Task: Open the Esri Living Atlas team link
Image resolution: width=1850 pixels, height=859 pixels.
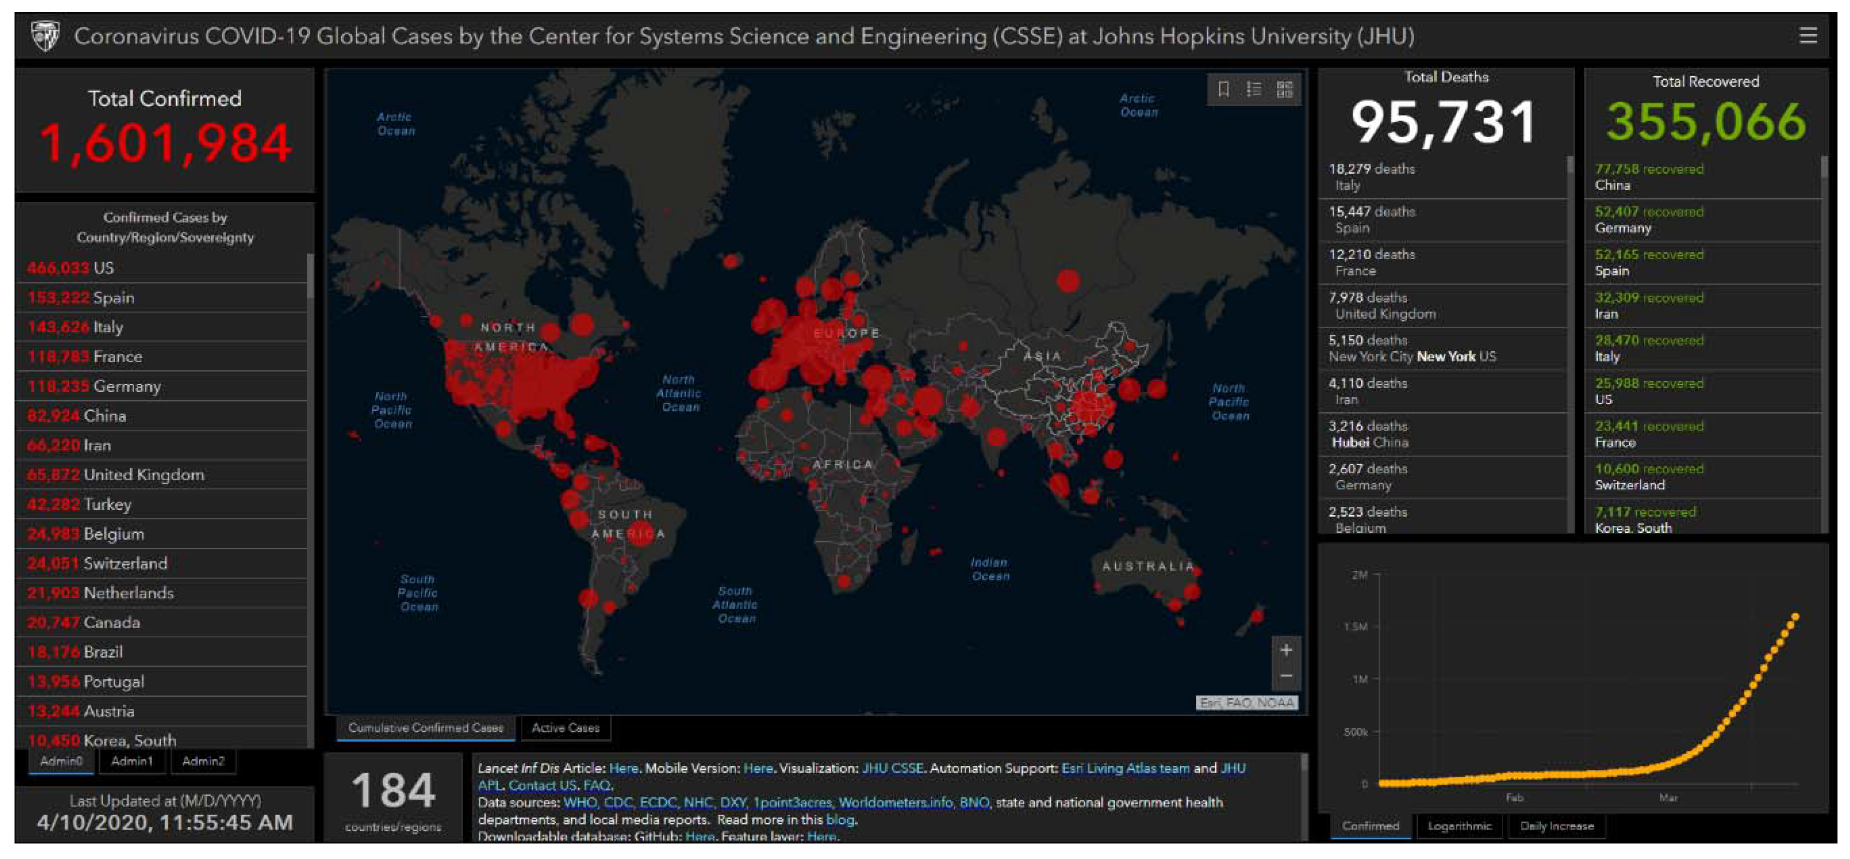Action: (x=1125, y=768)
